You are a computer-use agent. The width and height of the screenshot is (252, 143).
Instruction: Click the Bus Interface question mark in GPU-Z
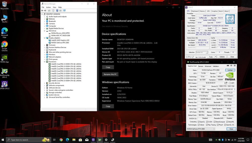pyautogui.click(x=235, y=89)
